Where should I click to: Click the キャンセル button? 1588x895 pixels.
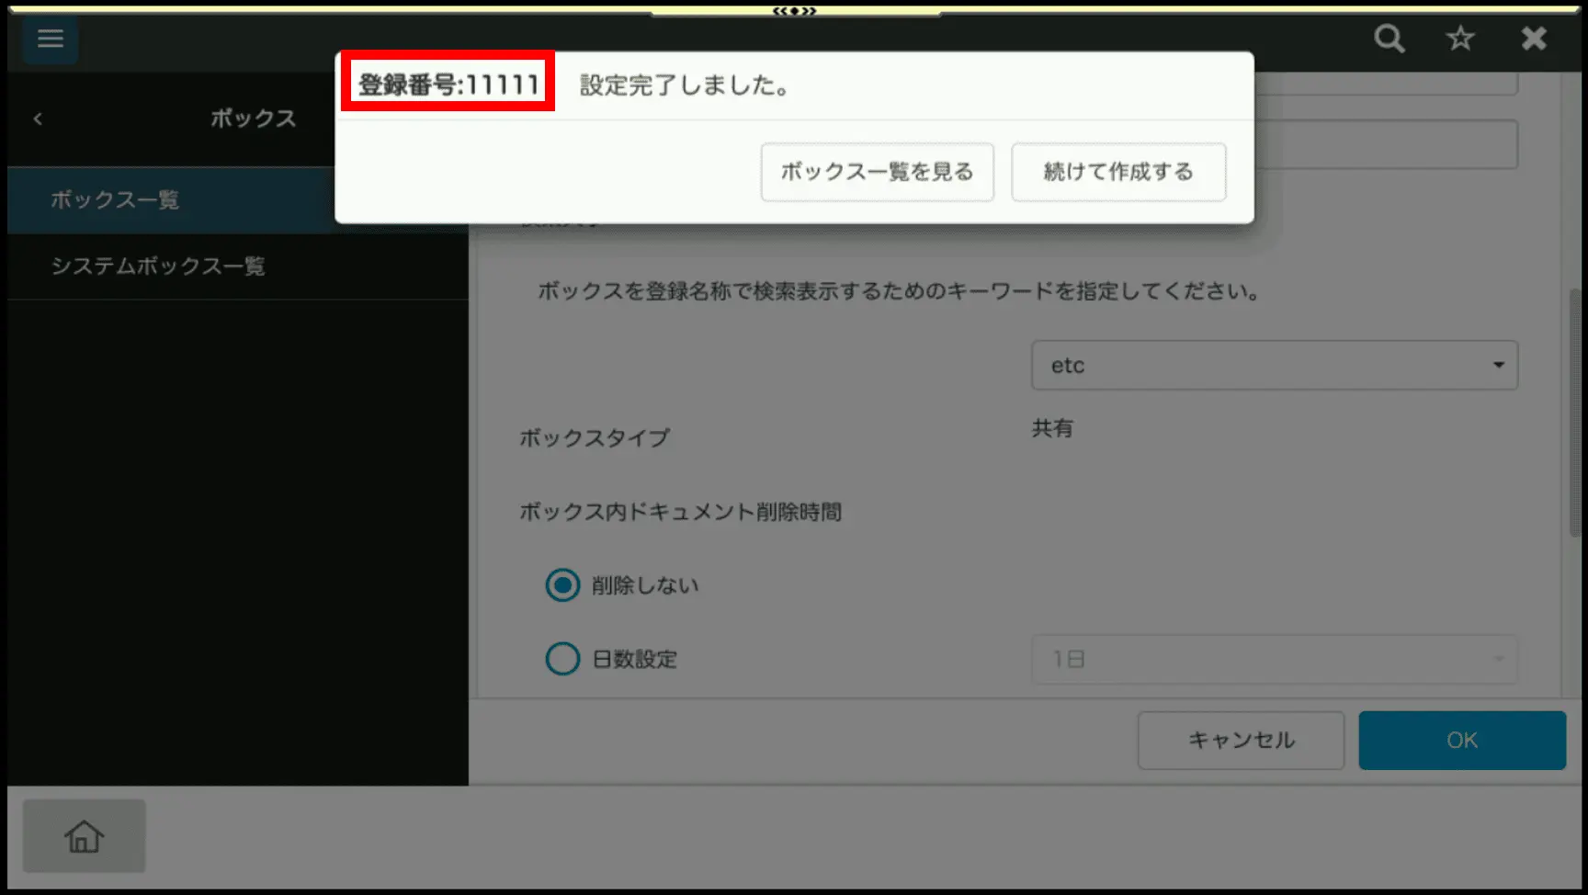[x=1241, y=741]
